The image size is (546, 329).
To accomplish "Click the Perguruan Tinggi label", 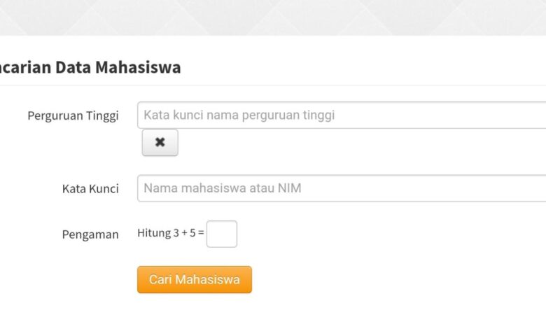I will (73, 115).
